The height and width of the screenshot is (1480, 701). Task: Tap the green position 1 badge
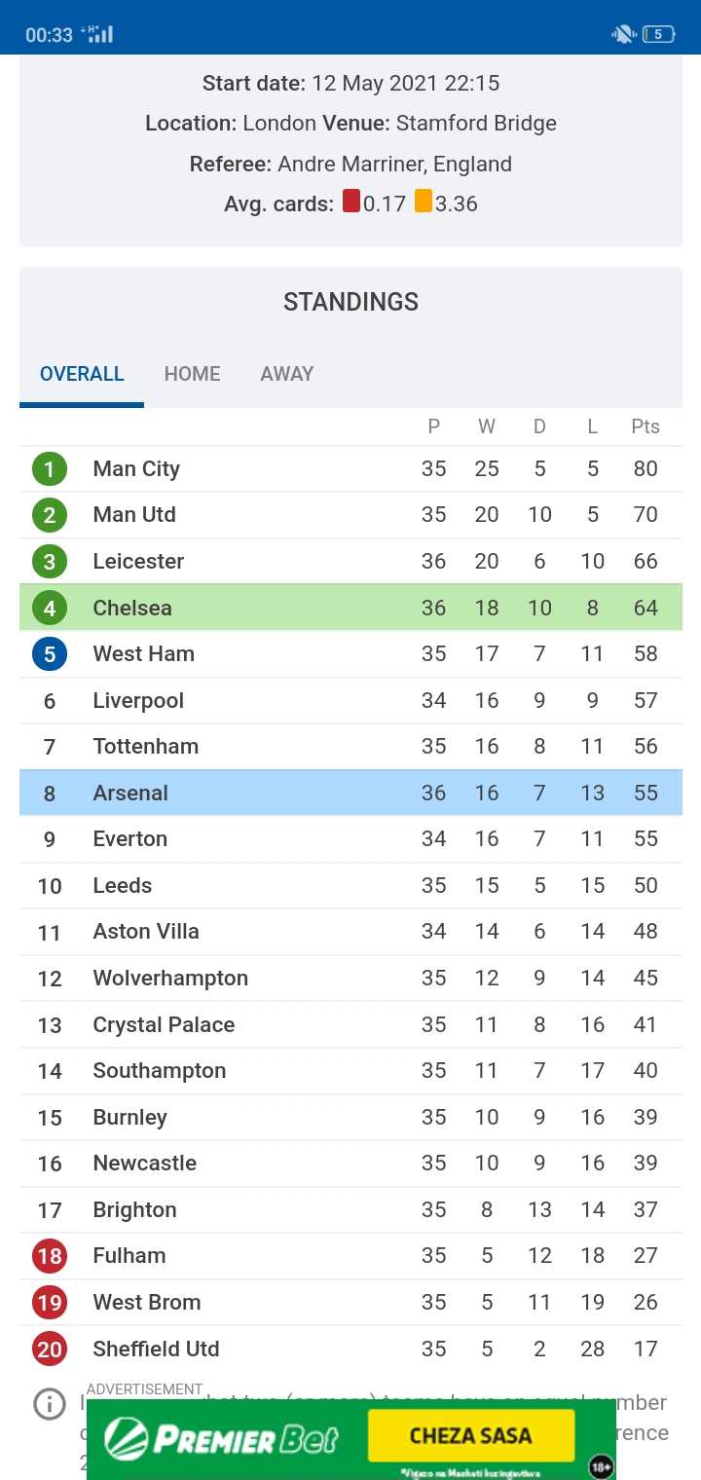(50, 469)
